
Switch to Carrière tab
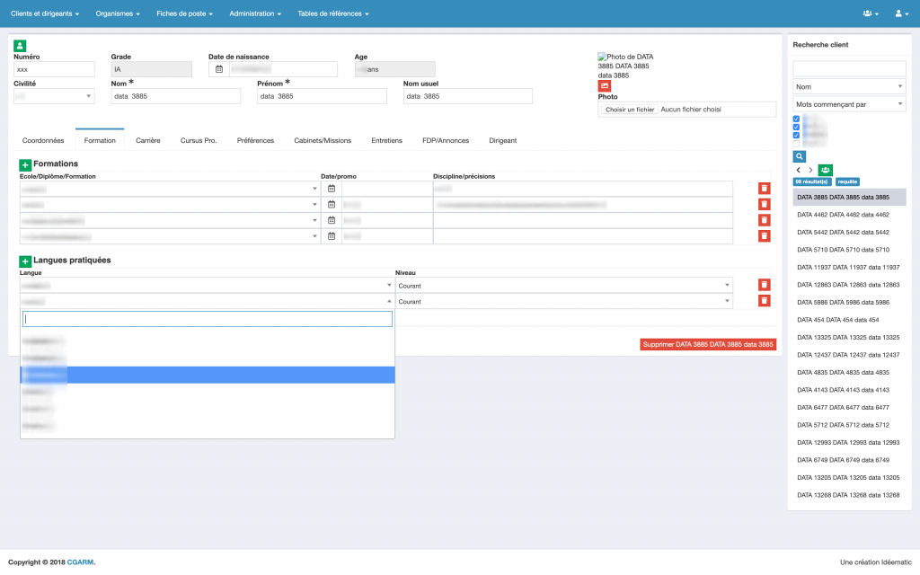148,140
